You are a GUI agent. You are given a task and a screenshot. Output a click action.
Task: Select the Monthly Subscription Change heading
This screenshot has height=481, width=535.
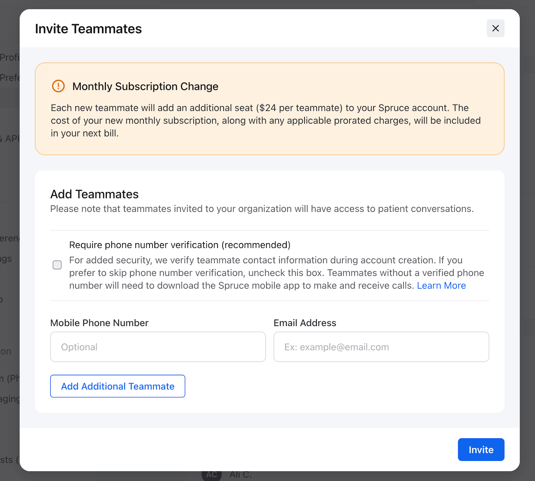[x=145, y=87]
